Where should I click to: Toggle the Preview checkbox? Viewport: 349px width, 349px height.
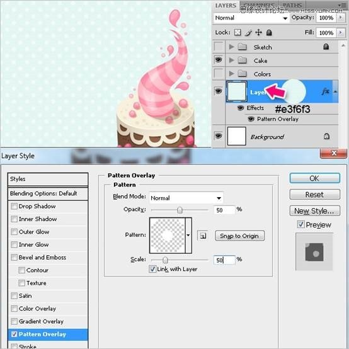tap(300, 224)
